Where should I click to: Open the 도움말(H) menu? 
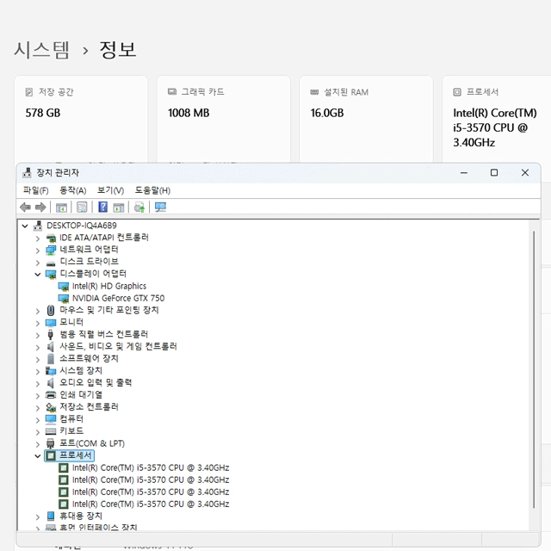click(x=152, y=190)
